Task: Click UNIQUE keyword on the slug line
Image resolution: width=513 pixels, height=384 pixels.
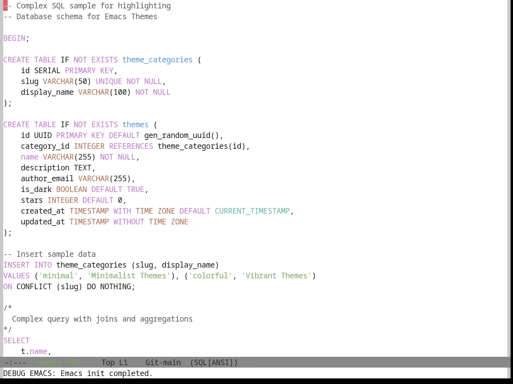Action: [x=109, y=81]
